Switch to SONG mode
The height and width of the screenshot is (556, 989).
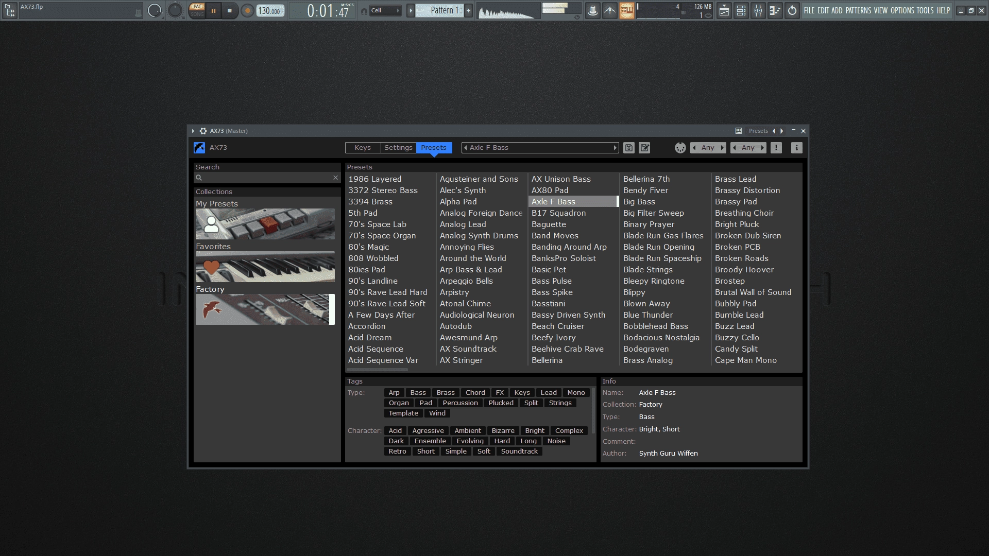197,14
